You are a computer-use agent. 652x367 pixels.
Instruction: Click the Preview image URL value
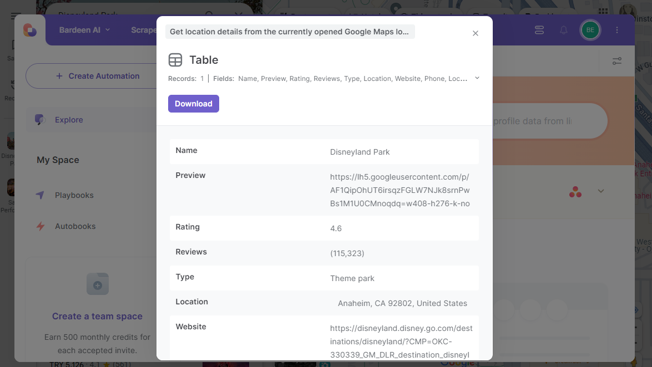[400, 190]
